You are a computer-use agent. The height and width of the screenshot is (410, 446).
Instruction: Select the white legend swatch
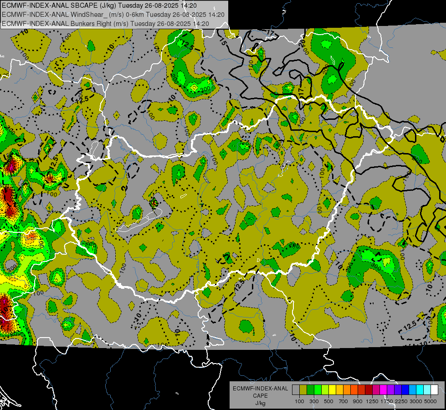[434, 390]
